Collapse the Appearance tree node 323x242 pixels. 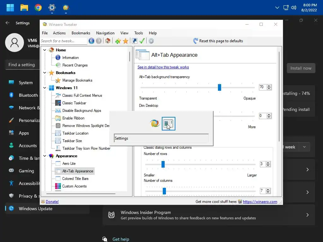[x=44, y=156]
